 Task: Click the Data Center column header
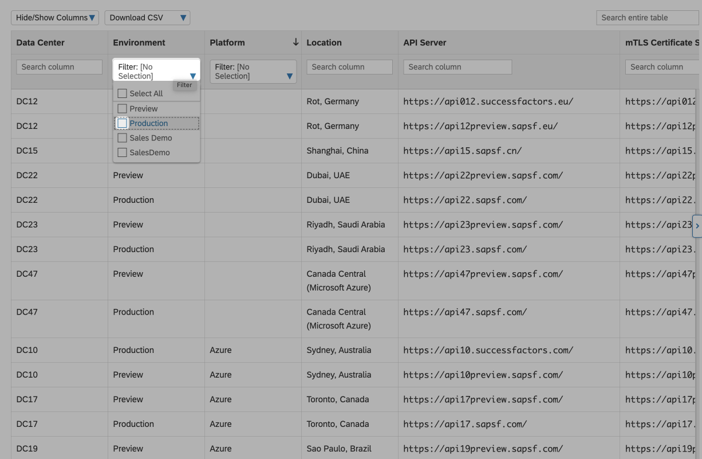click(41, 42)
